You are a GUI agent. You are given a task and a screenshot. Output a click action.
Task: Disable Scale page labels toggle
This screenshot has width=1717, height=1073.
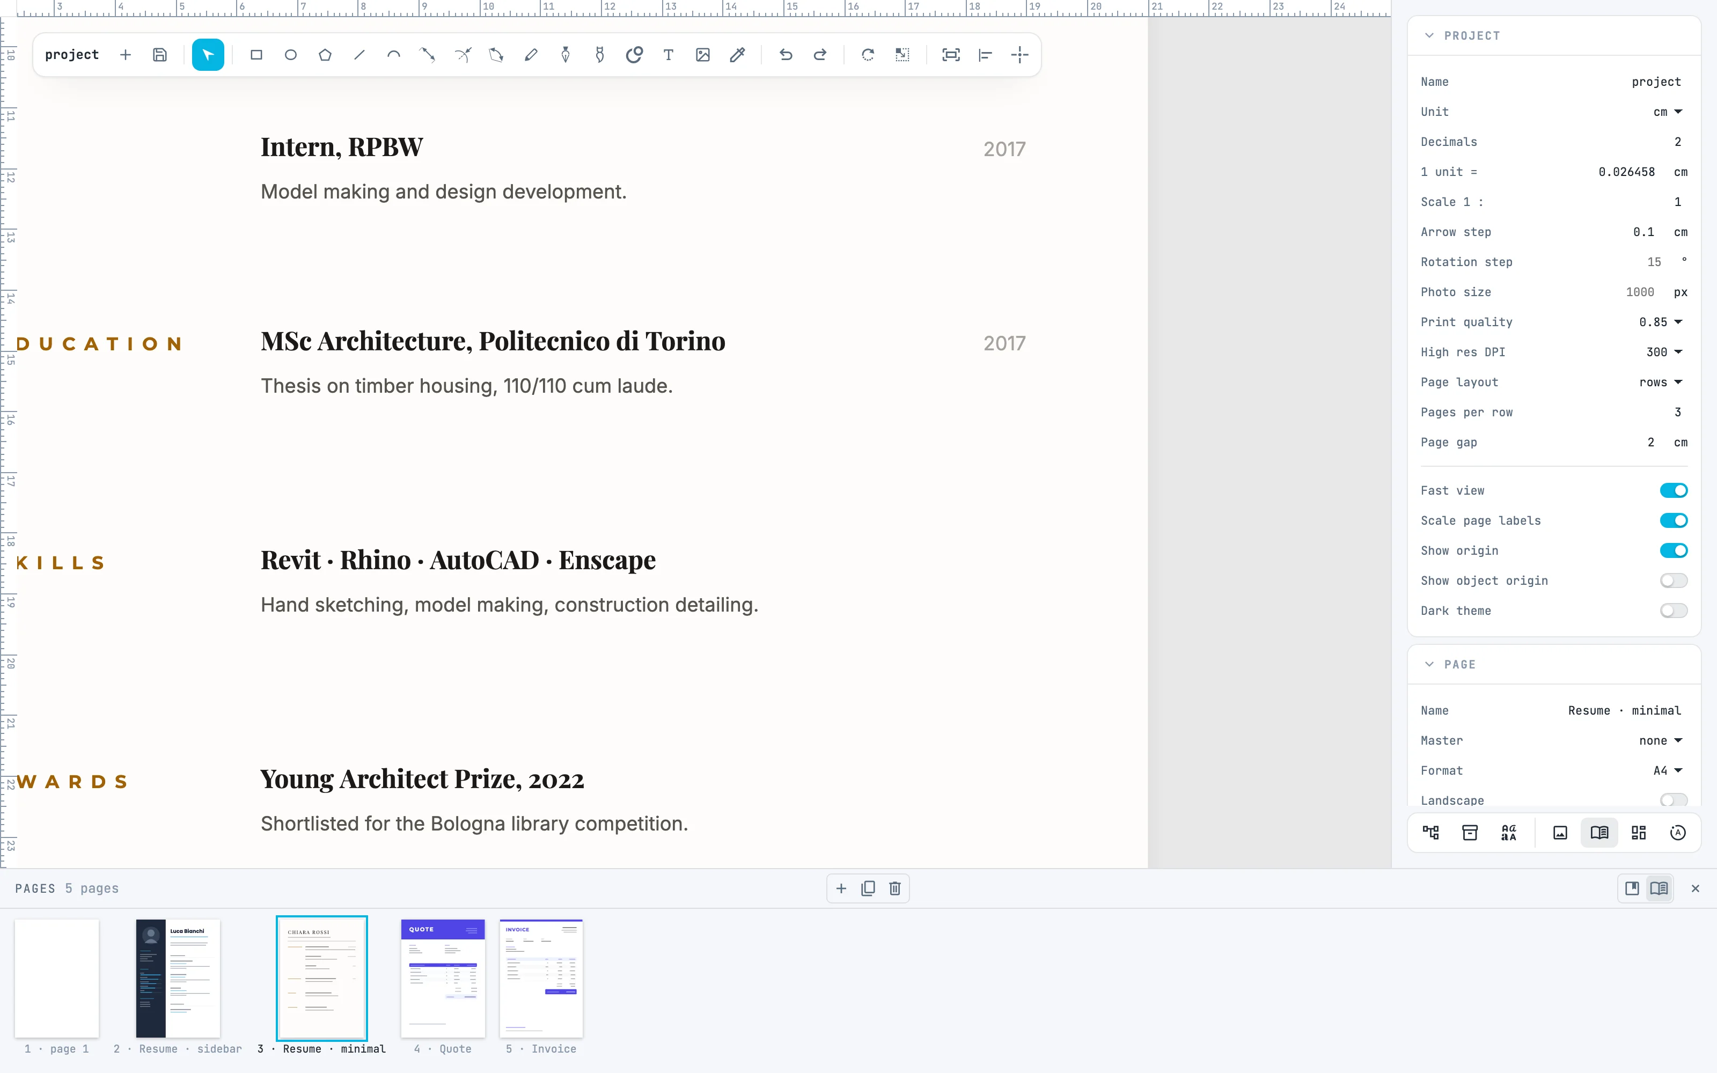1673,521
